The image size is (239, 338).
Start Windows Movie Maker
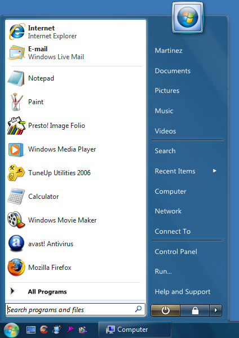(76, 220)
